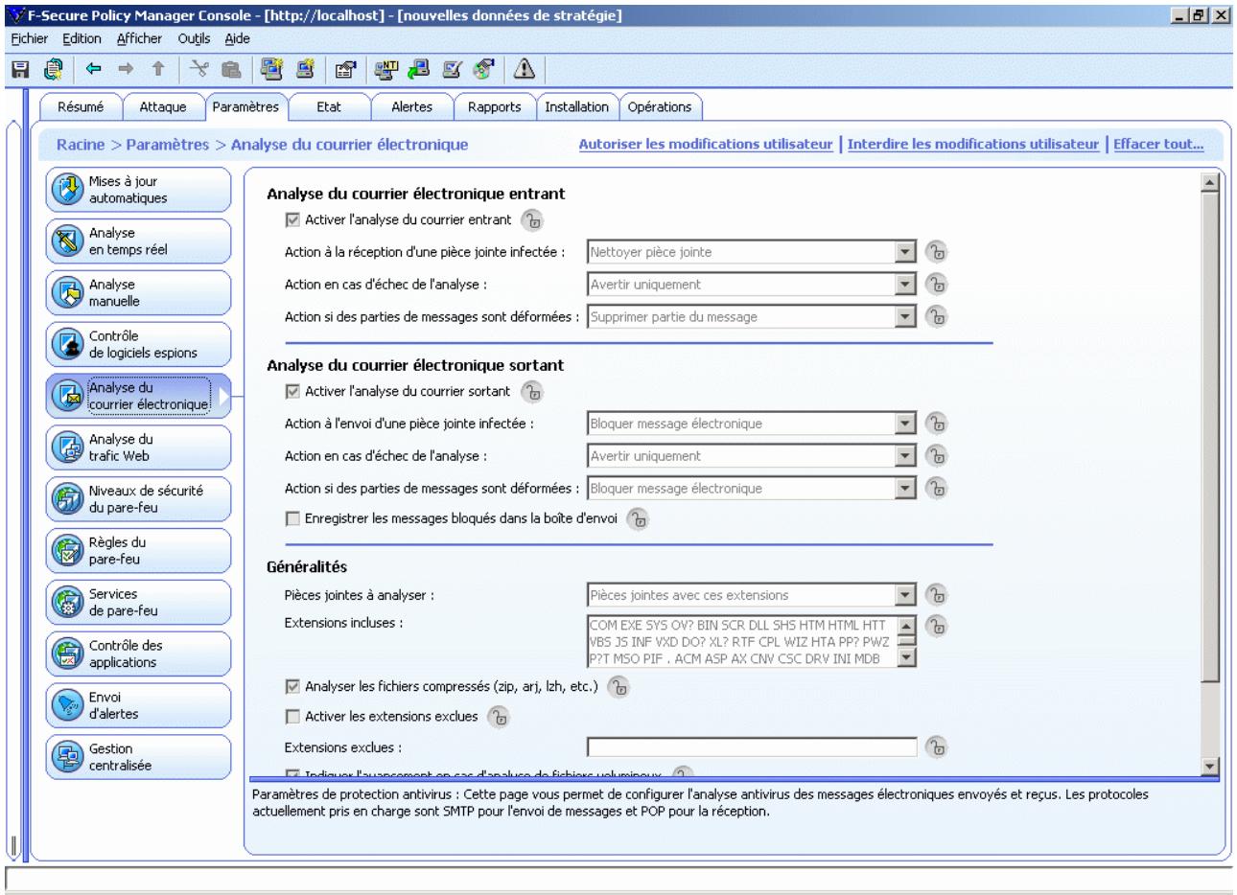The height and width of the screenshot is (895, 1237).
Task: Click the computer with checkmark toolbar icon
Action: coord(452,68)
